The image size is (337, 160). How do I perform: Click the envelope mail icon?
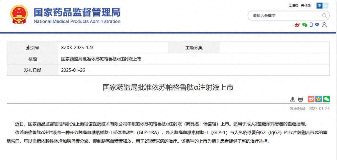pos(317,25)
